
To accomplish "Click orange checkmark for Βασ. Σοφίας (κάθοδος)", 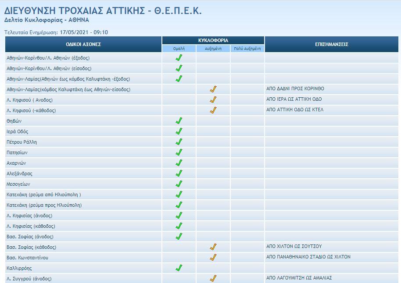I will 213,247.
